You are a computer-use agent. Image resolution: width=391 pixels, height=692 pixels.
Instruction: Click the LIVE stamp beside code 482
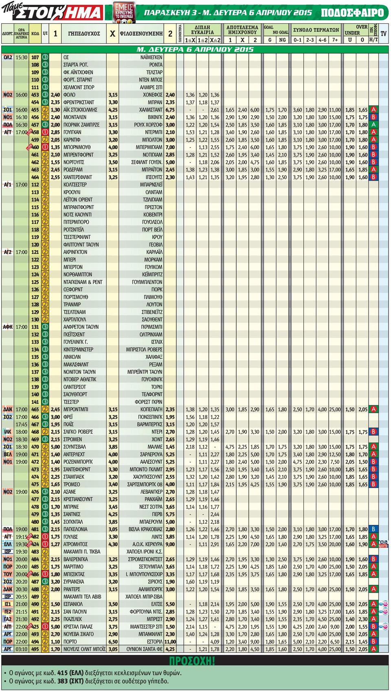pos(29,536)
